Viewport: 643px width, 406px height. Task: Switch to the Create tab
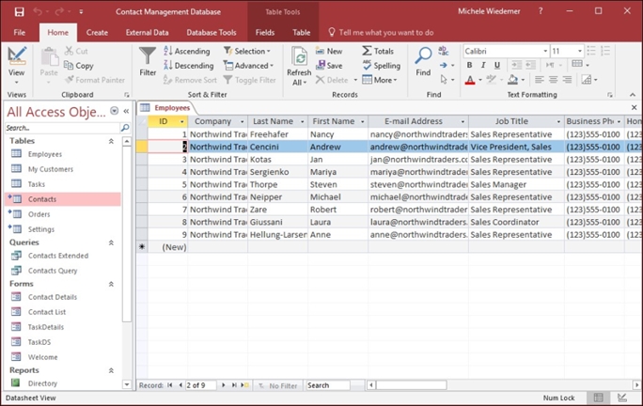tap(97, 32)
